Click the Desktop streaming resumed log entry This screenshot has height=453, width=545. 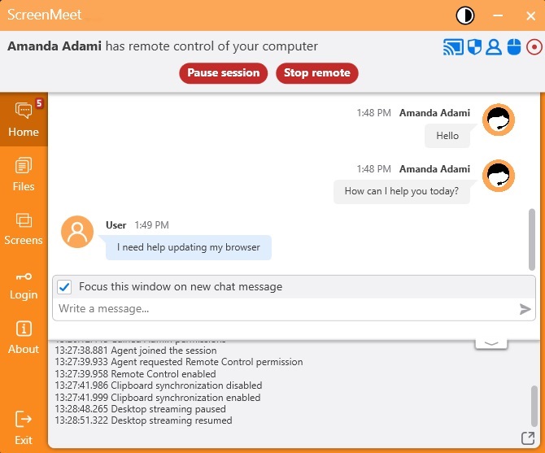pyautogui.click(x=143, y=420)
